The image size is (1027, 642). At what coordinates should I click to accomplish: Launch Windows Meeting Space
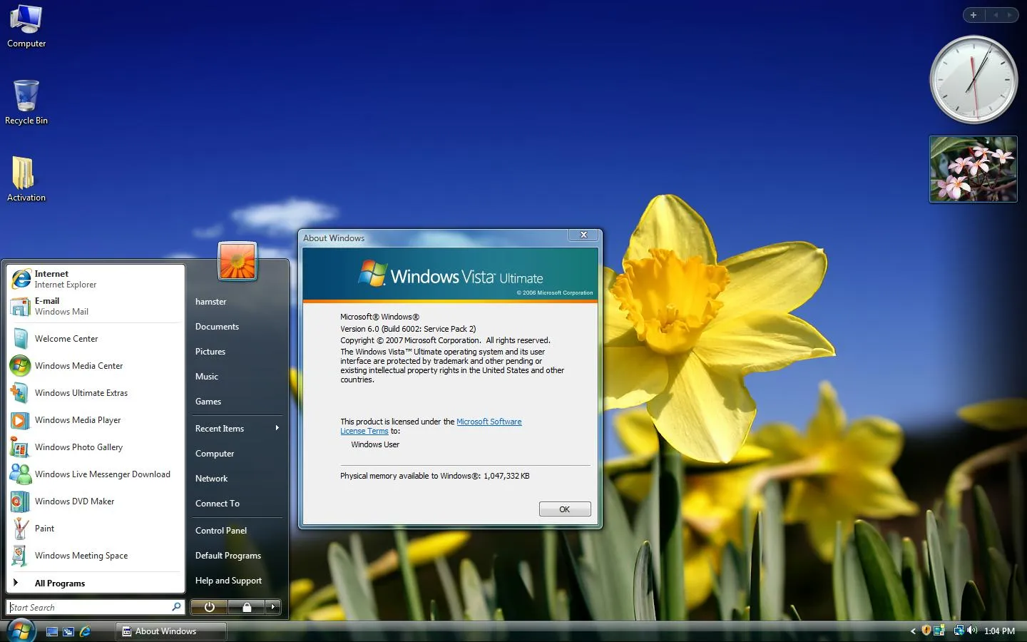(96, 556)
